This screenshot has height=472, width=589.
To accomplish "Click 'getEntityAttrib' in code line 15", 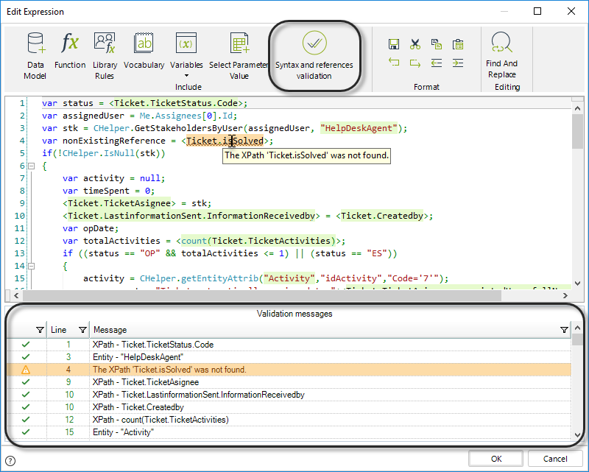I will click(219, 278).
